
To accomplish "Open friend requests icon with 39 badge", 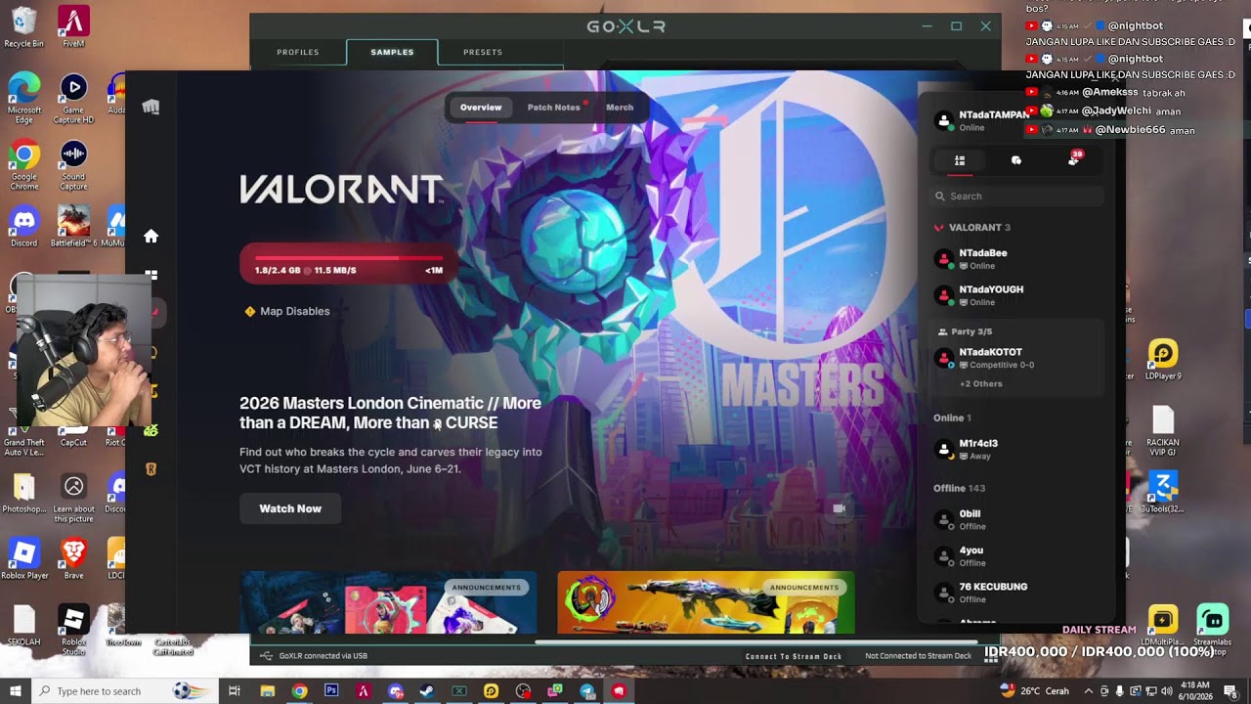I will click(1074, 159).
